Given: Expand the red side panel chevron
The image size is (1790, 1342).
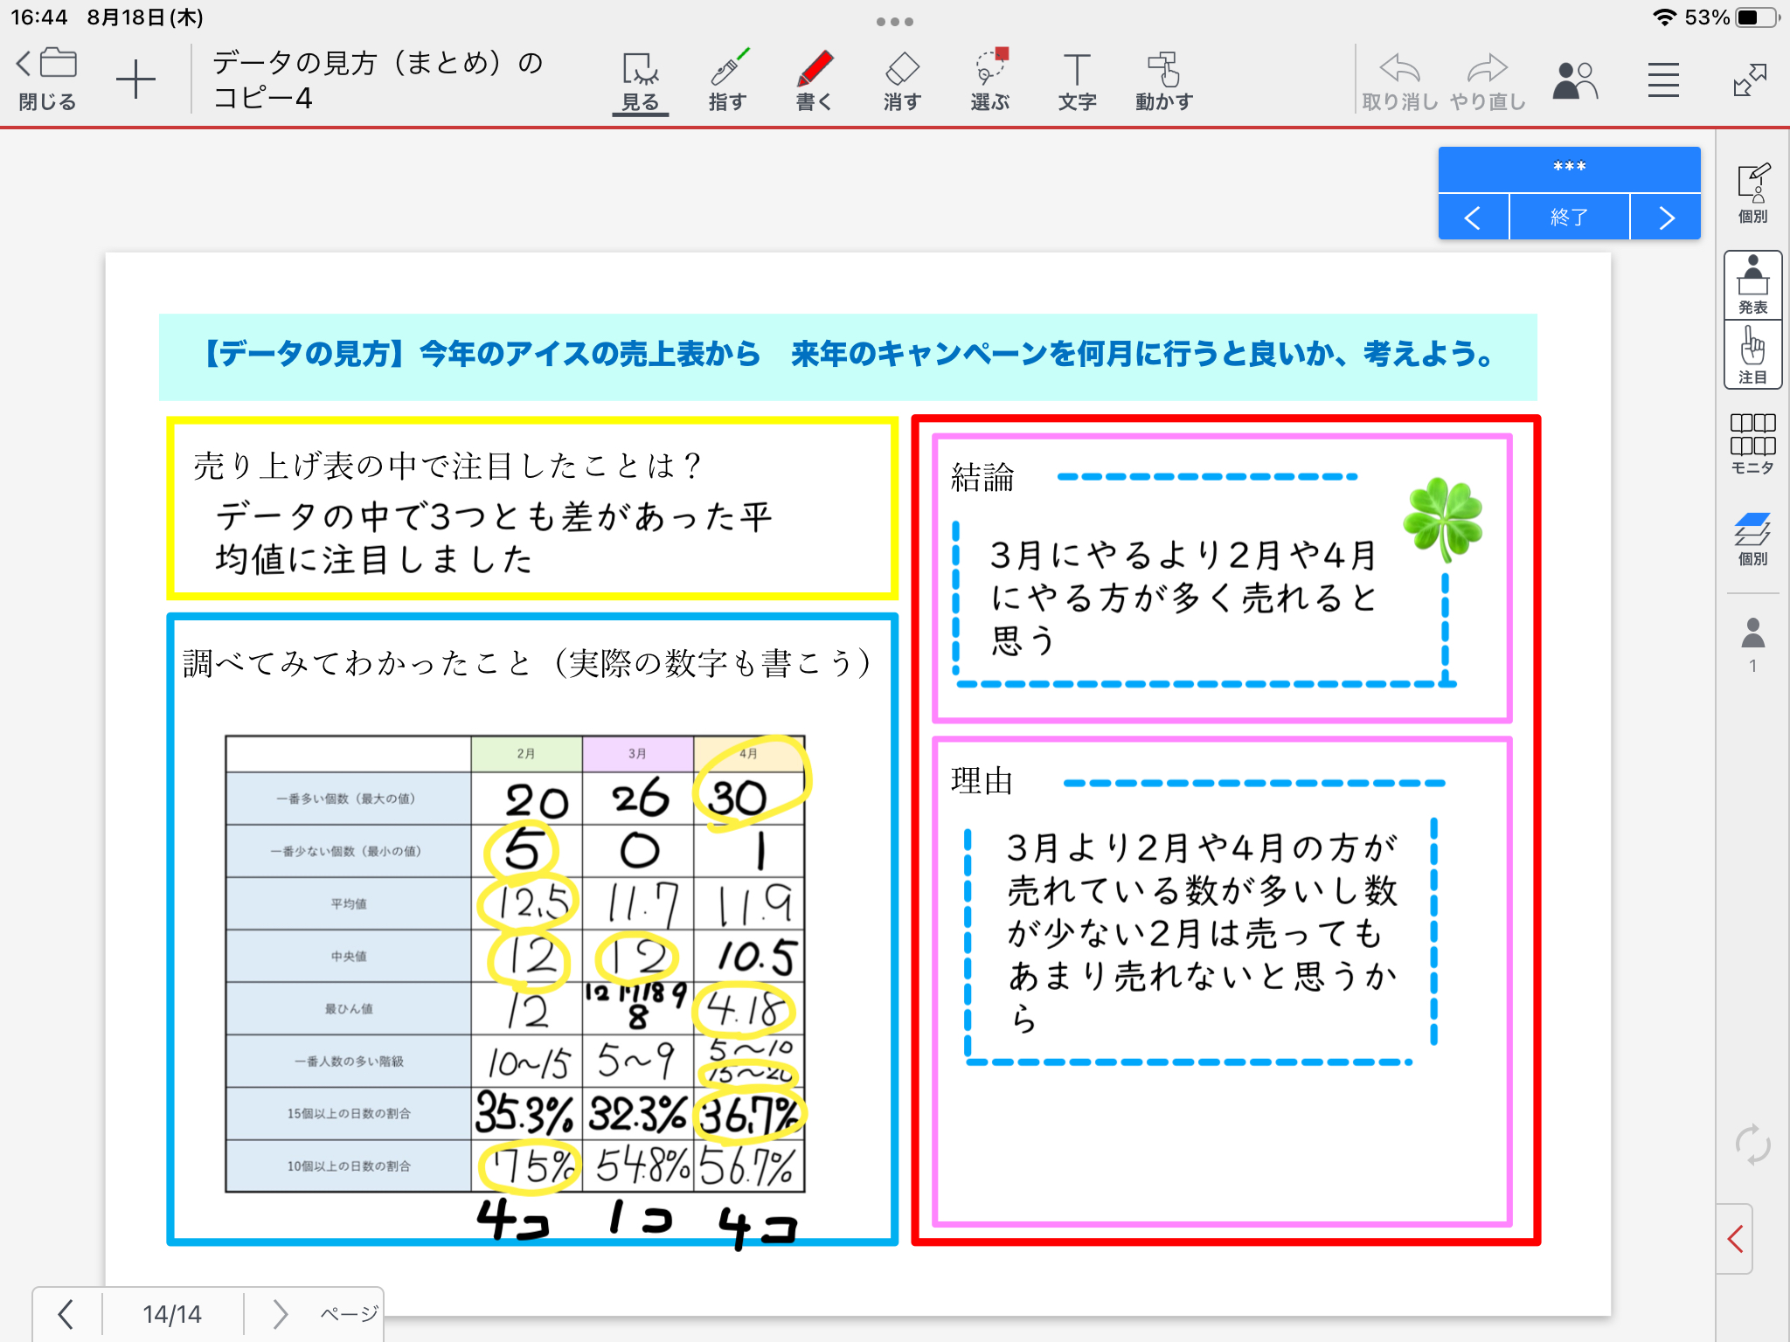Looking at the screenshot, I should (1736, 1239).
